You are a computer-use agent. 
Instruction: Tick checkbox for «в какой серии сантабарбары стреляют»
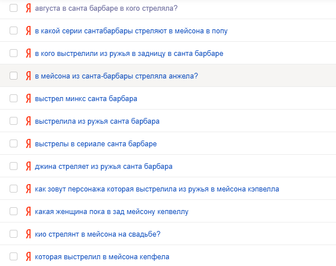click(14, 30)
